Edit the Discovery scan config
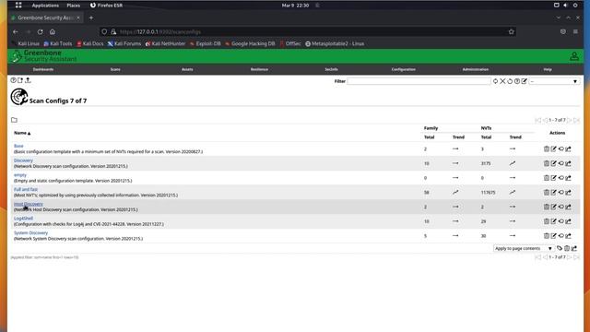The image size is (590, 332). 553,163
